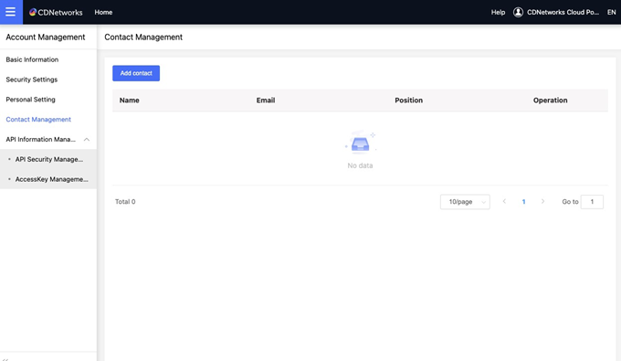Open AccessKey Management
The height and width of the screenshot is (361, 621).
pyautogui.click(x=51, y=179)
